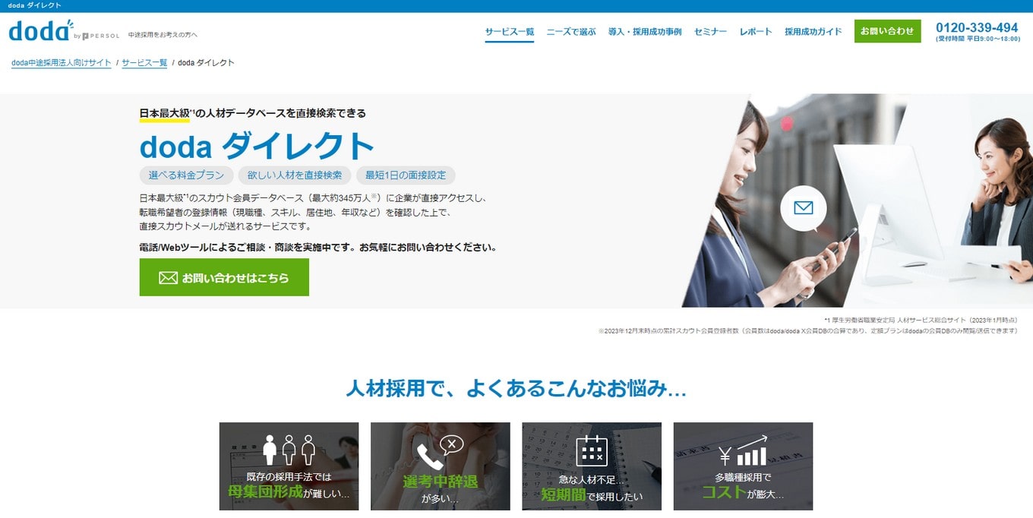Click the 最短1日の面接設定 tag
This screenshot has height=518, width=1033.
(x=406, y=175)
